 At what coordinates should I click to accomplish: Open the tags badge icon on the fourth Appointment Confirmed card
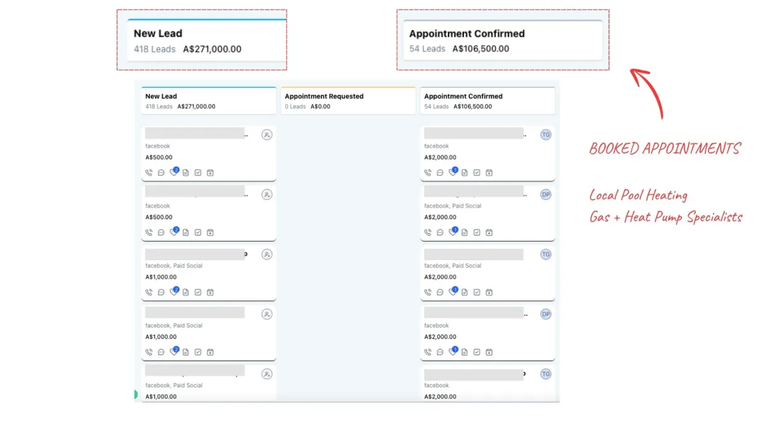tap(453, 352)
